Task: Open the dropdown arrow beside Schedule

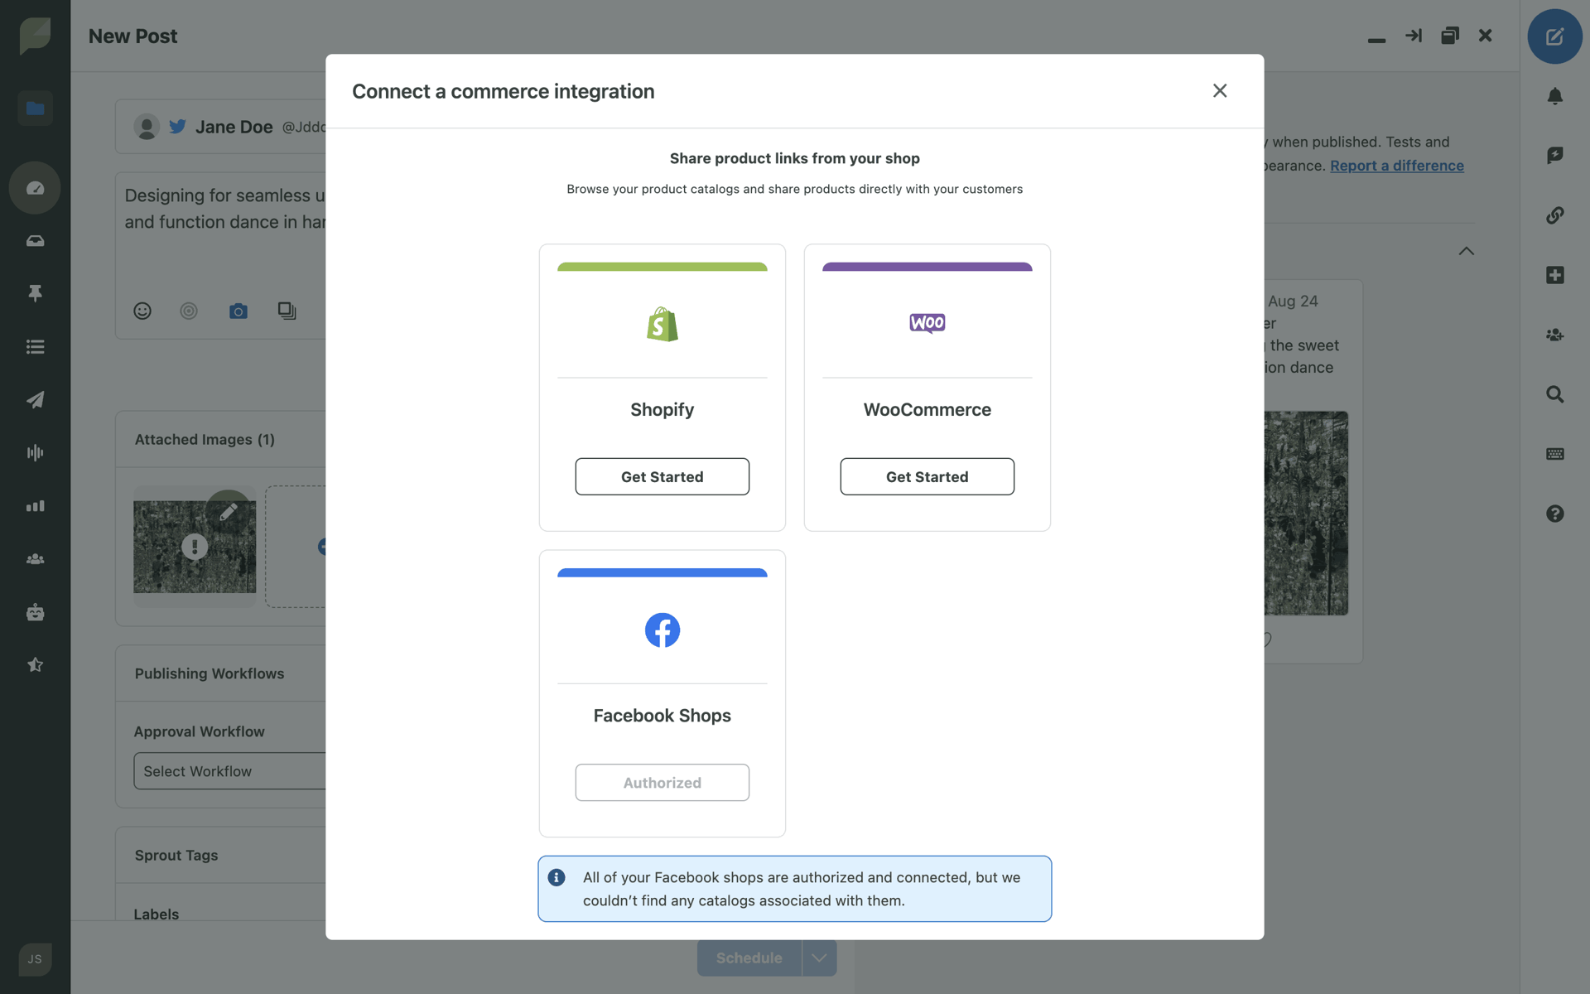Action: (x=819, y=958)
